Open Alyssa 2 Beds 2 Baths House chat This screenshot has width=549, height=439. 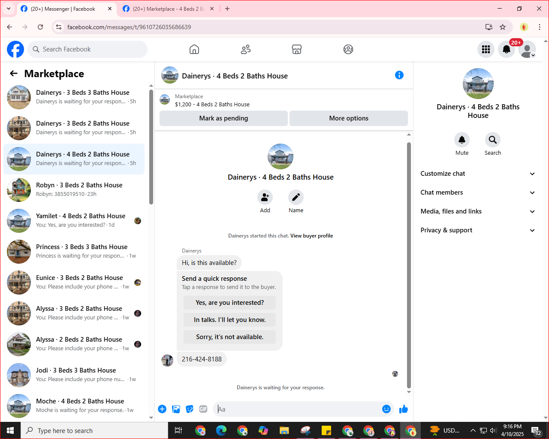(74, 344)
